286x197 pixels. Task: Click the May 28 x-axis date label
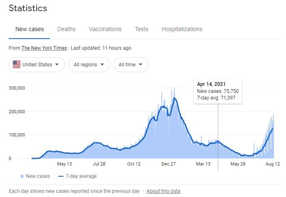tap(238, 164)
